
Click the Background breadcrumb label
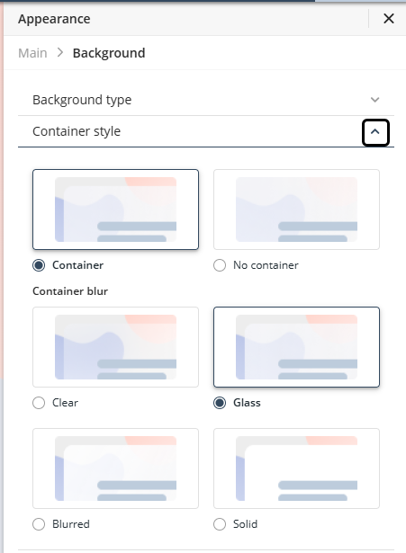click(x=109, y=53)
